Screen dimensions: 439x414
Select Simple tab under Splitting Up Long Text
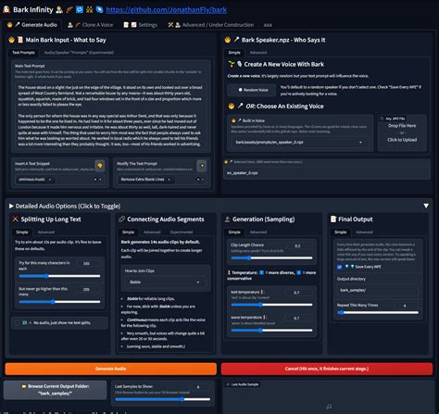22,232
